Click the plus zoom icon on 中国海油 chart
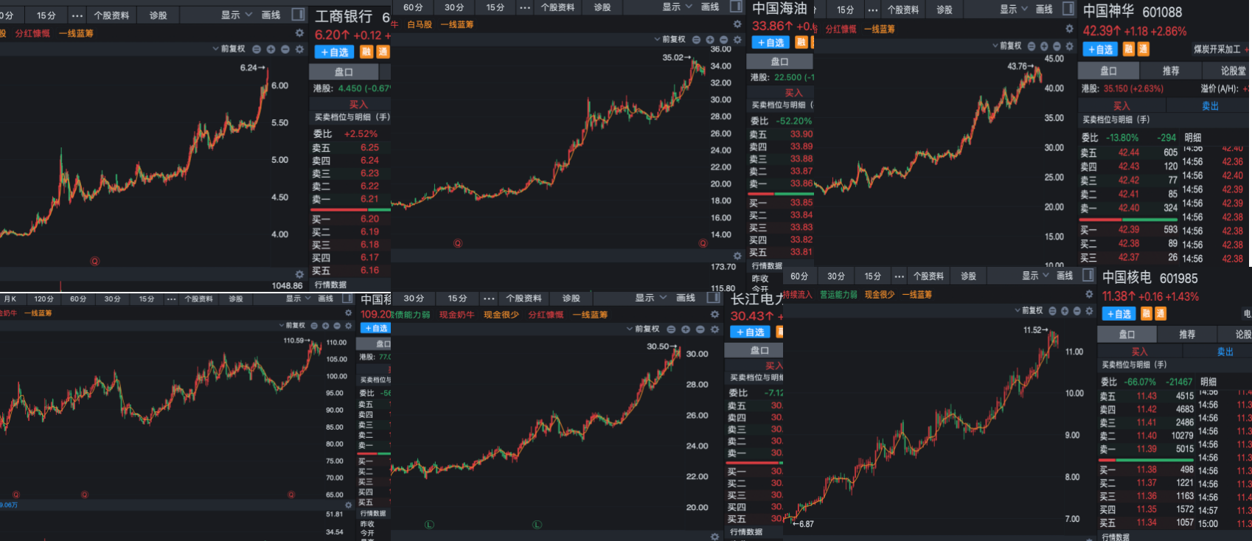This screenshot has width=1252, height=541. pyautogui.click(x=710, y=40)
